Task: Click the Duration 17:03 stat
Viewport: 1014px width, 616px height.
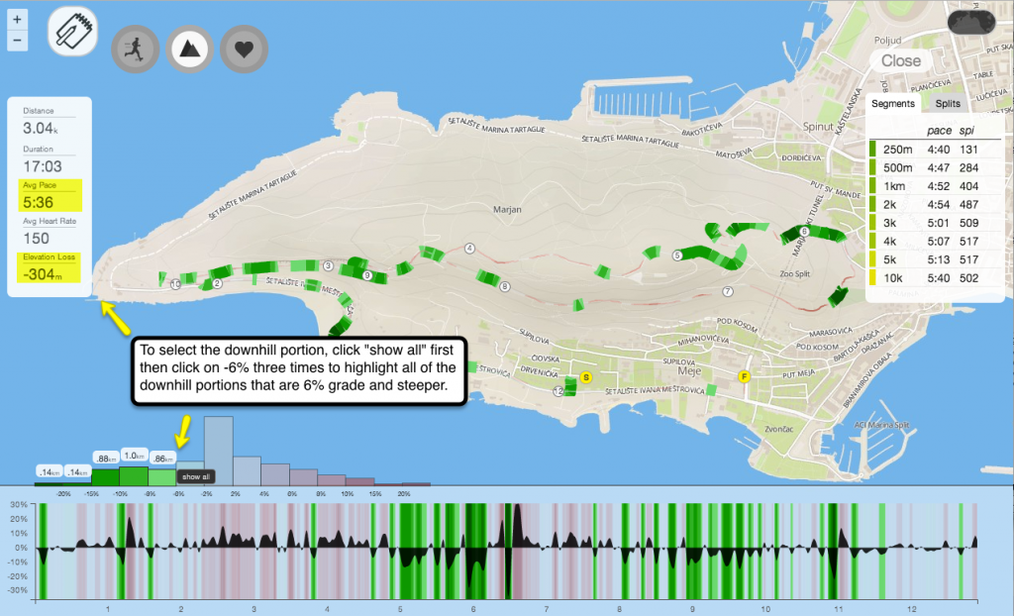Action: click(50, 159)
